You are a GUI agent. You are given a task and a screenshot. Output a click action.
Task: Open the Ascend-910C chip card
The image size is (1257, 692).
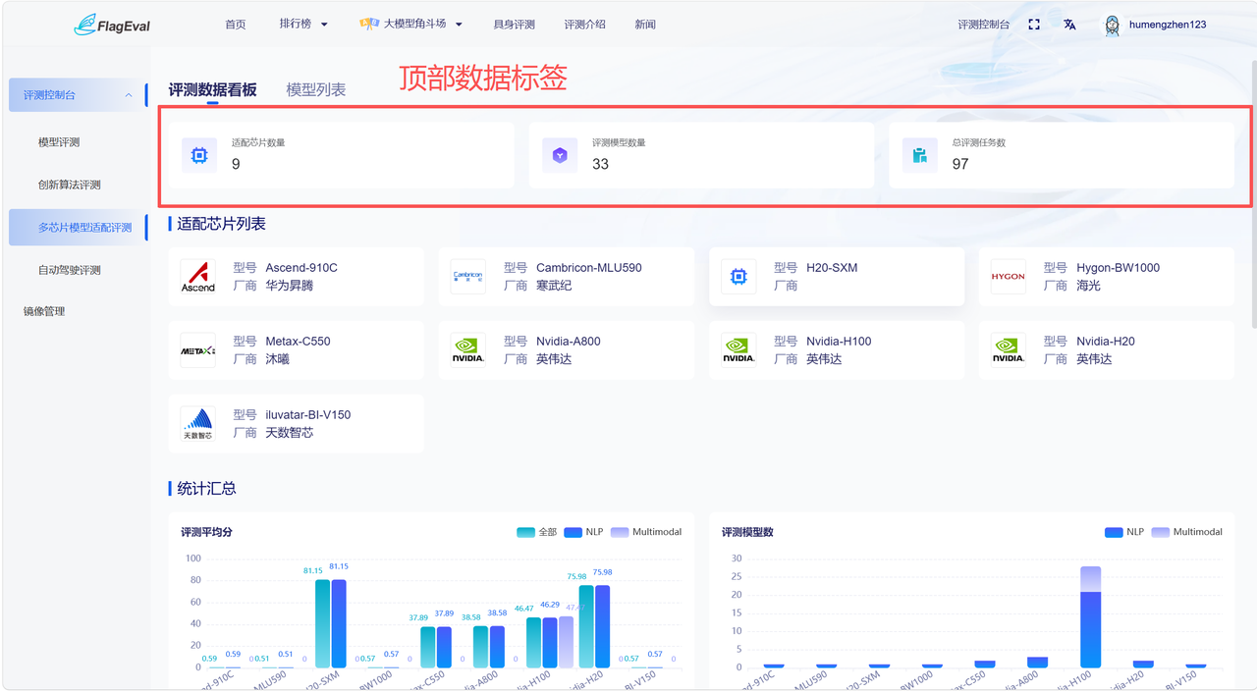296,277
